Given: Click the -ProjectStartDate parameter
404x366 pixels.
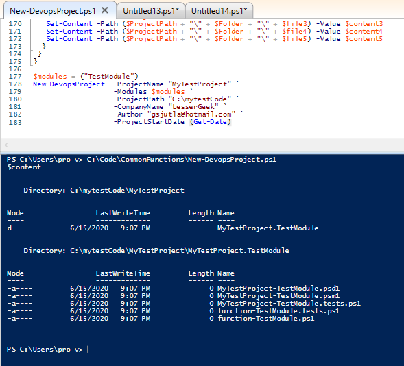Looking at the screenshot, I should [x=149, y=122].
